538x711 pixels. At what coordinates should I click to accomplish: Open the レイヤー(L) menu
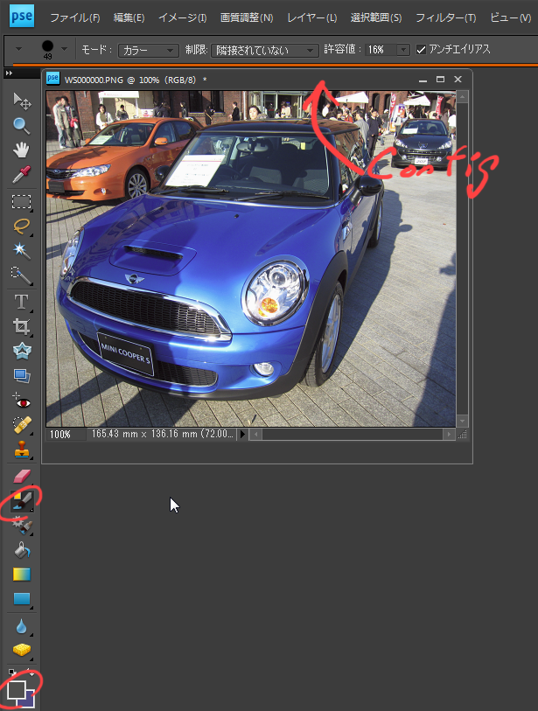tap(312, 17)
